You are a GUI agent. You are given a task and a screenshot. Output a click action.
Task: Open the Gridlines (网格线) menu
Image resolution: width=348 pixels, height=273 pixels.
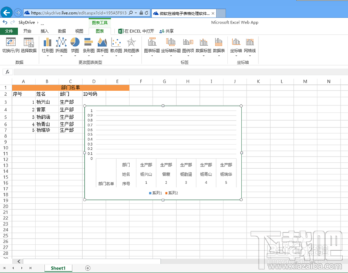pyautogui.click(x=250, y=47)
